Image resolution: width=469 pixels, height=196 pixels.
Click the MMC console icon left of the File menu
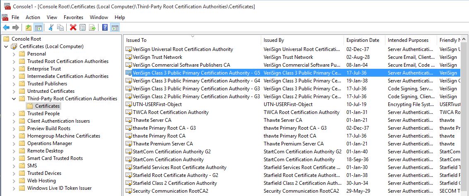(x=5, y=17)
